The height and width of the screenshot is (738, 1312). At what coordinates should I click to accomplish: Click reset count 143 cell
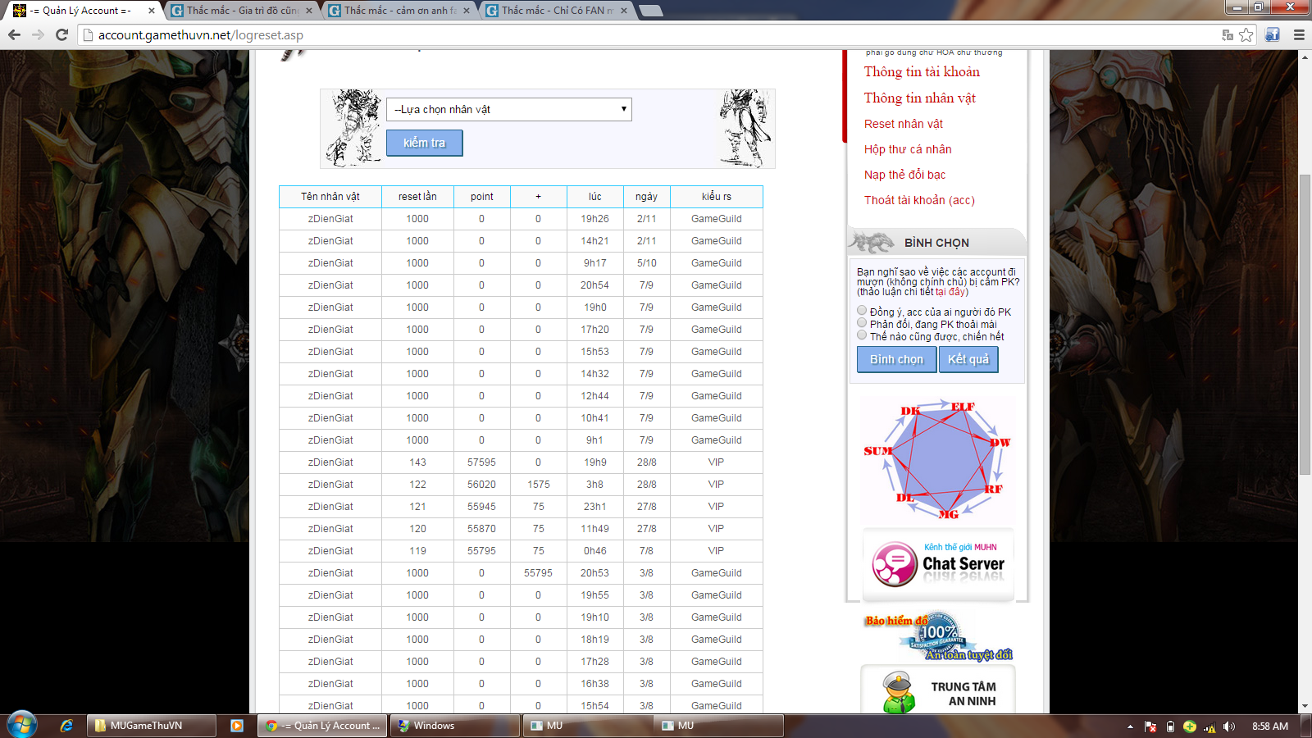click(417, 462)
